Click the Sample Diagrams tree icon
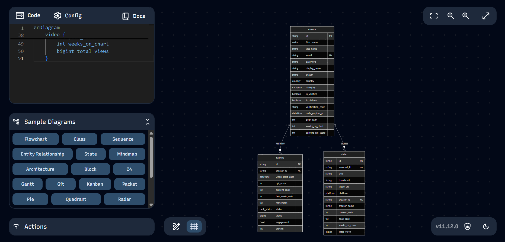 tap(16, 122)
